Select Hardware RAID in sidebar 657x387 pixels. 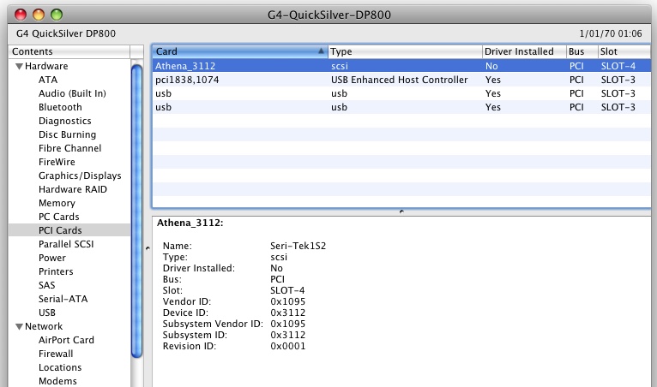tap(73, 189)
